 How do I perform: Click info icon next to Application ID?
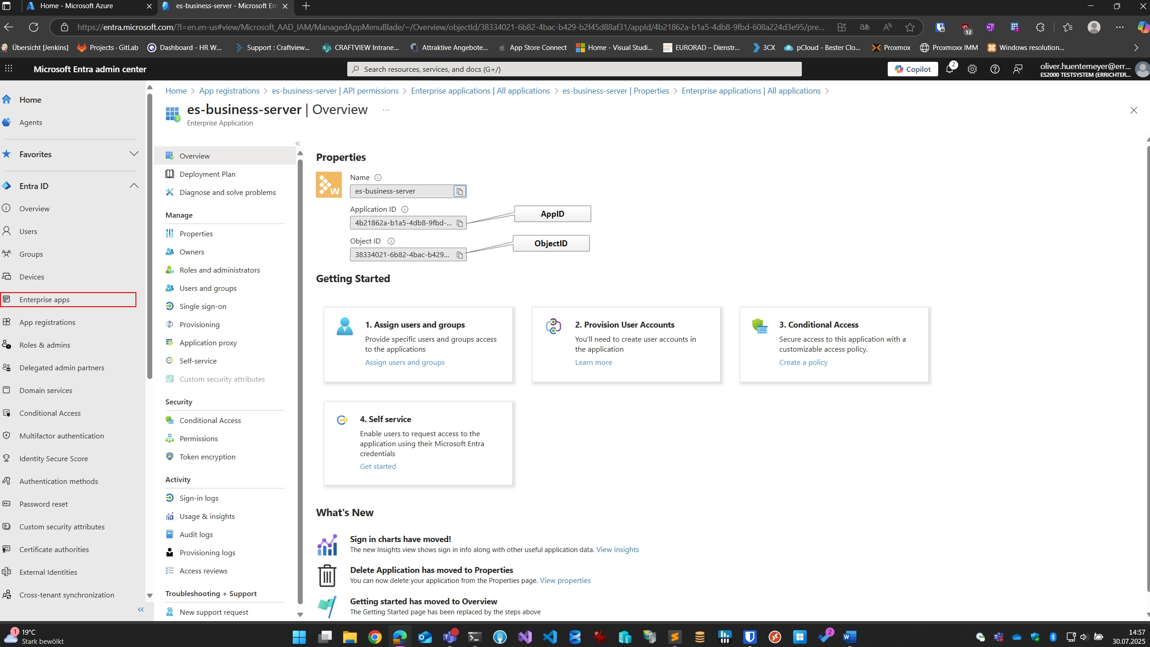[x=405, y=209]
